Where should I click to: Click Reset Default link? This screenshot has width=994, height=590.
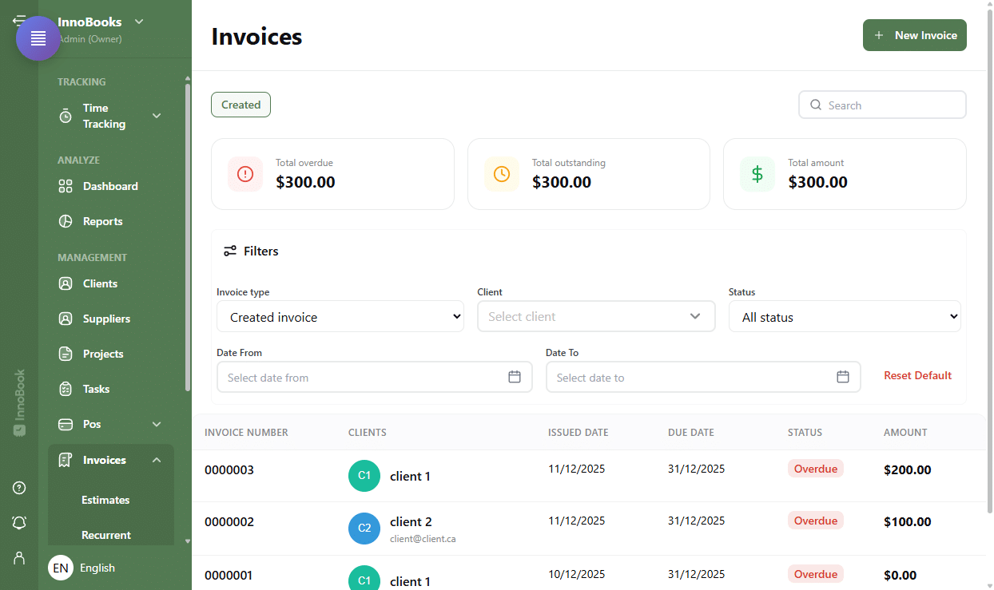(x=917, y=375)
